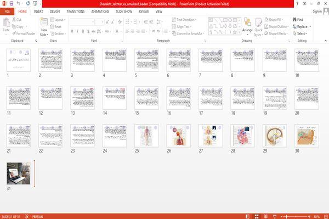The width and height of the screenshot is (329, 219).
Task: Switch to the SLIDE SHOW tab
Action: point(124,12)
